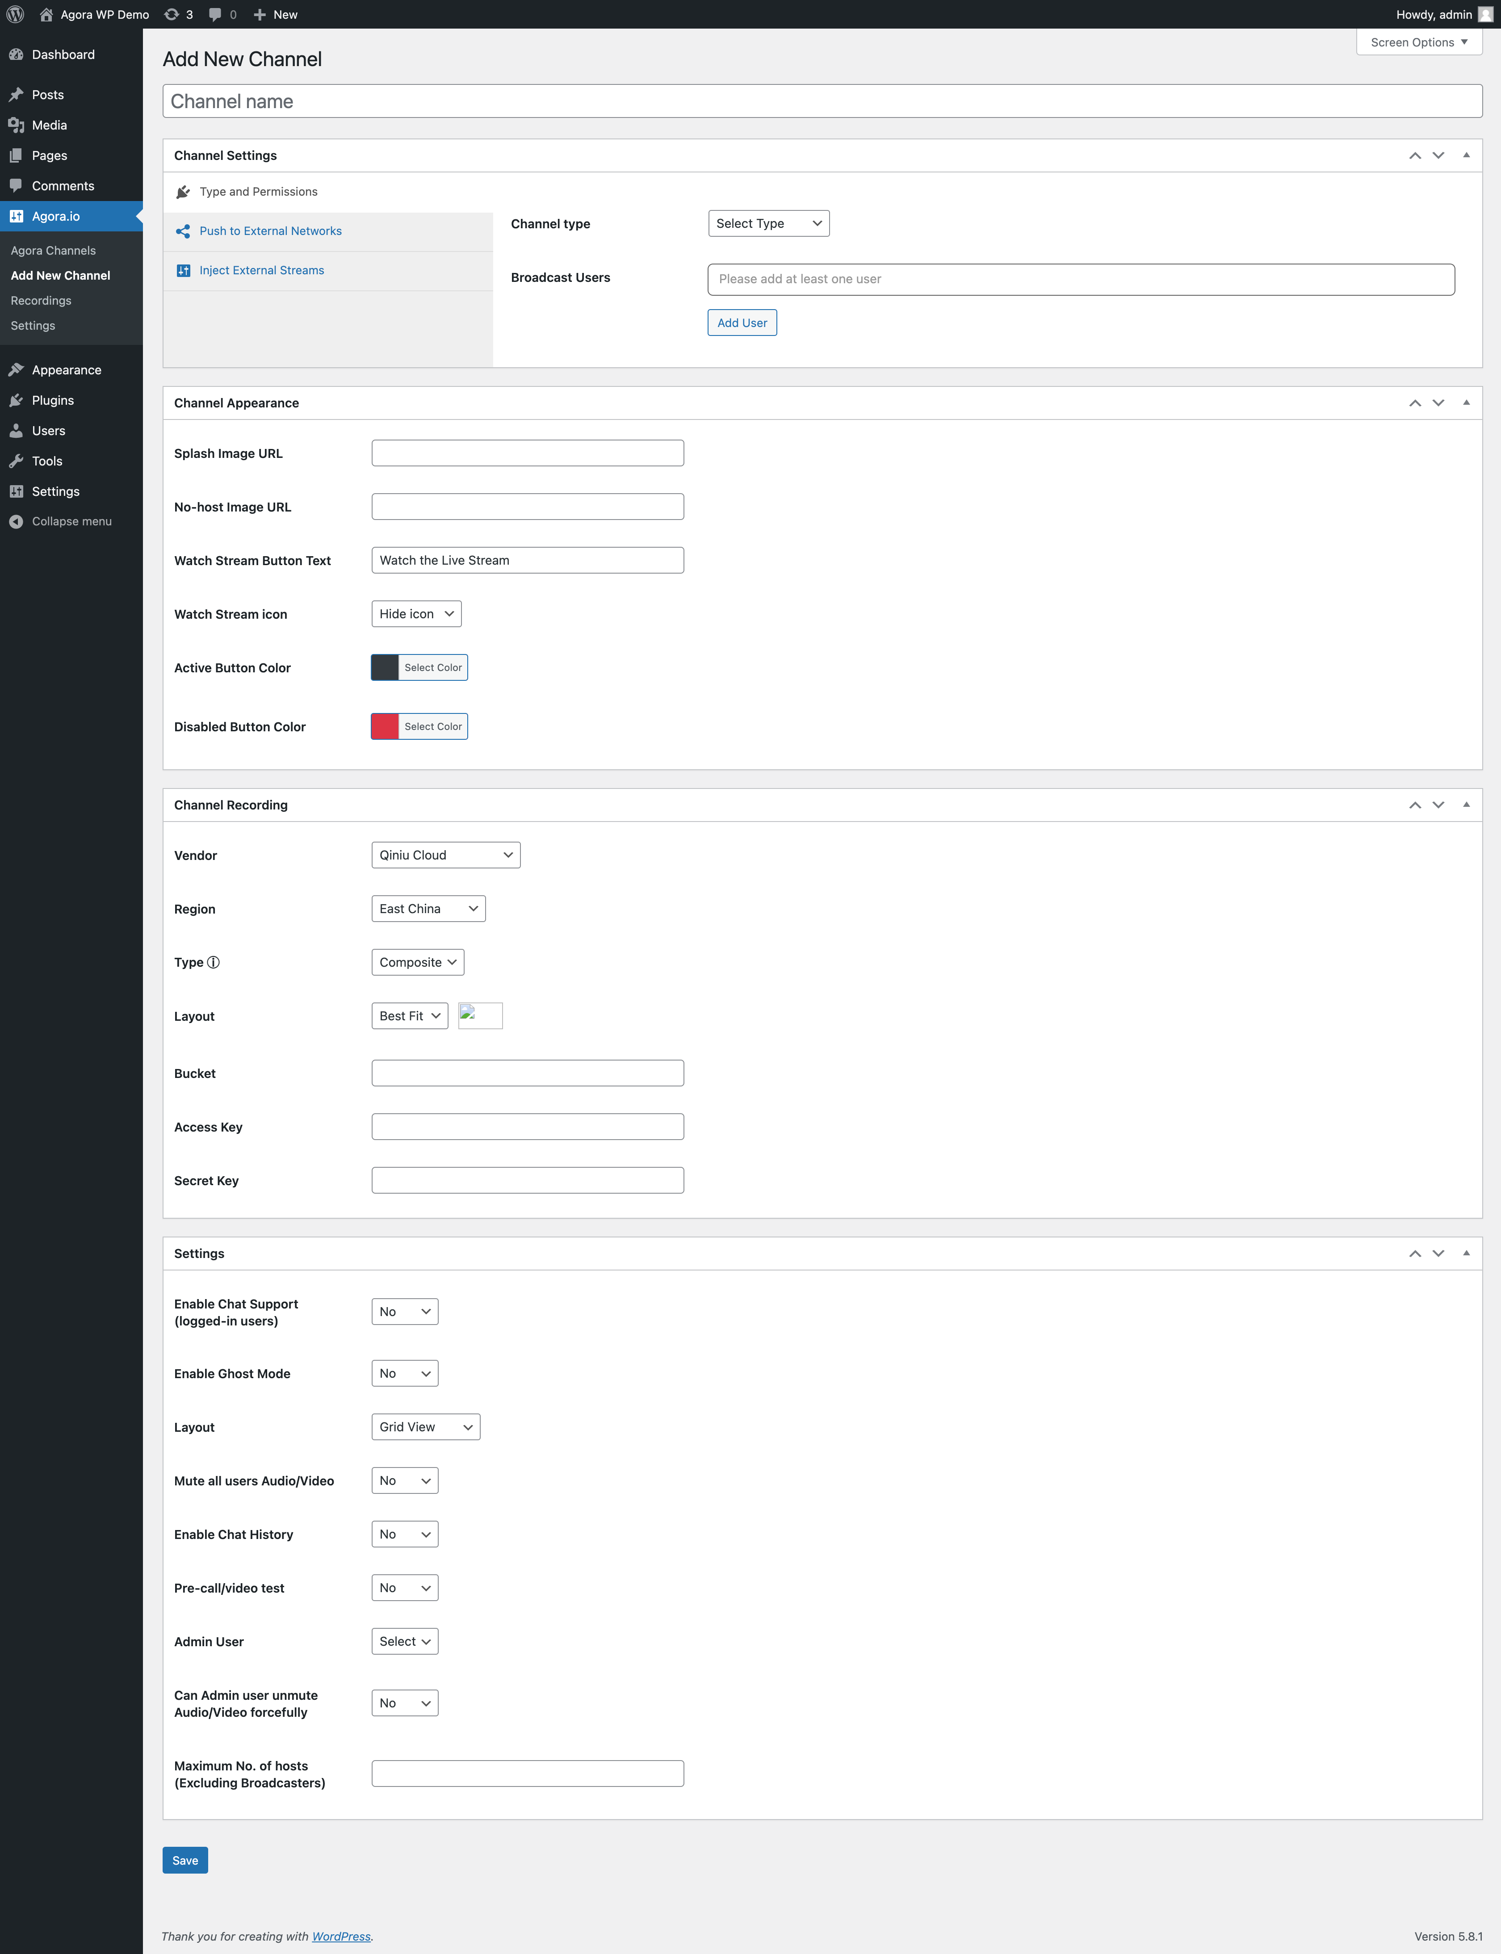Toggle the Channel Appearance panel collapse
The width and height of the screenshot is (1501, 1954).
pyautogui.click(x=1466, y=403)
